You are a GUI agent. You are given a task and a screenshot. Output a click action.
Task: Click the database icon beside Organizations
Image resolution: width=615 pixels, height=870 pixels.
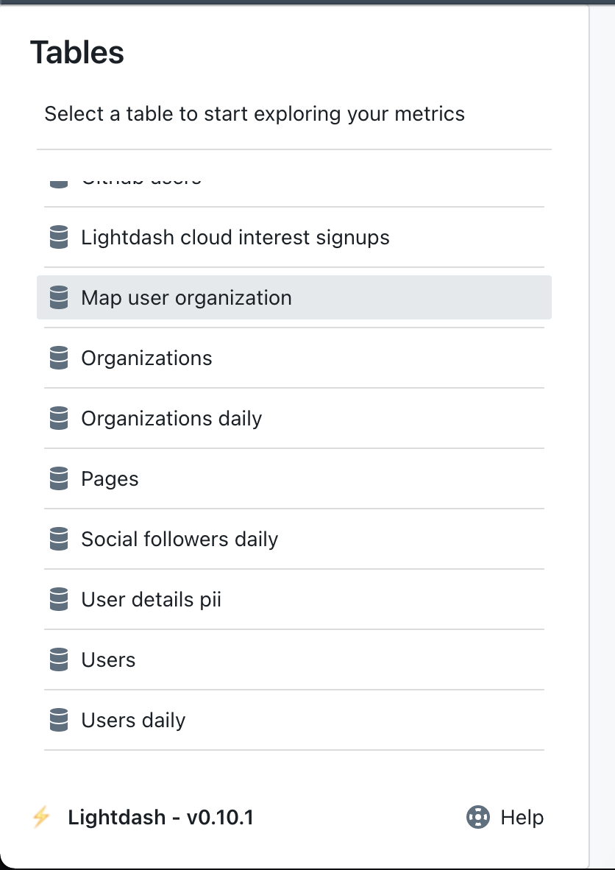[x=58, y=358]
